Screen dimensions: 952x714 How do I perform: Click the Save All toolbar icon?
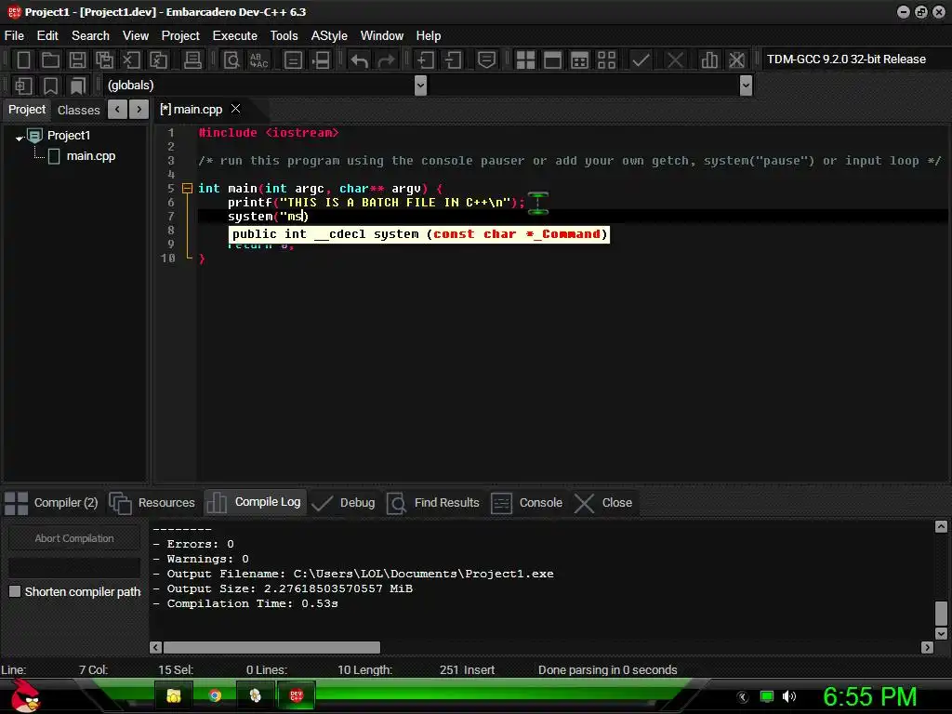click(x=104, y=60)
